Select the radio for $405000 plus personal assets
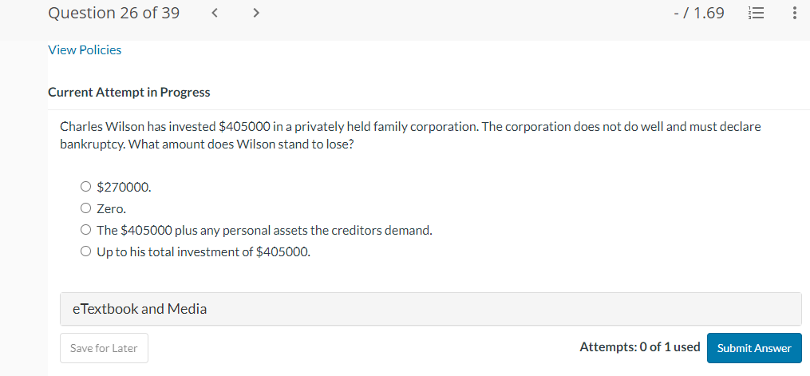This screenshot has width=810, height=376. point(85,231)
